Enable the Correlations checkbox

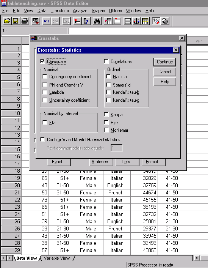click(106, 61)
